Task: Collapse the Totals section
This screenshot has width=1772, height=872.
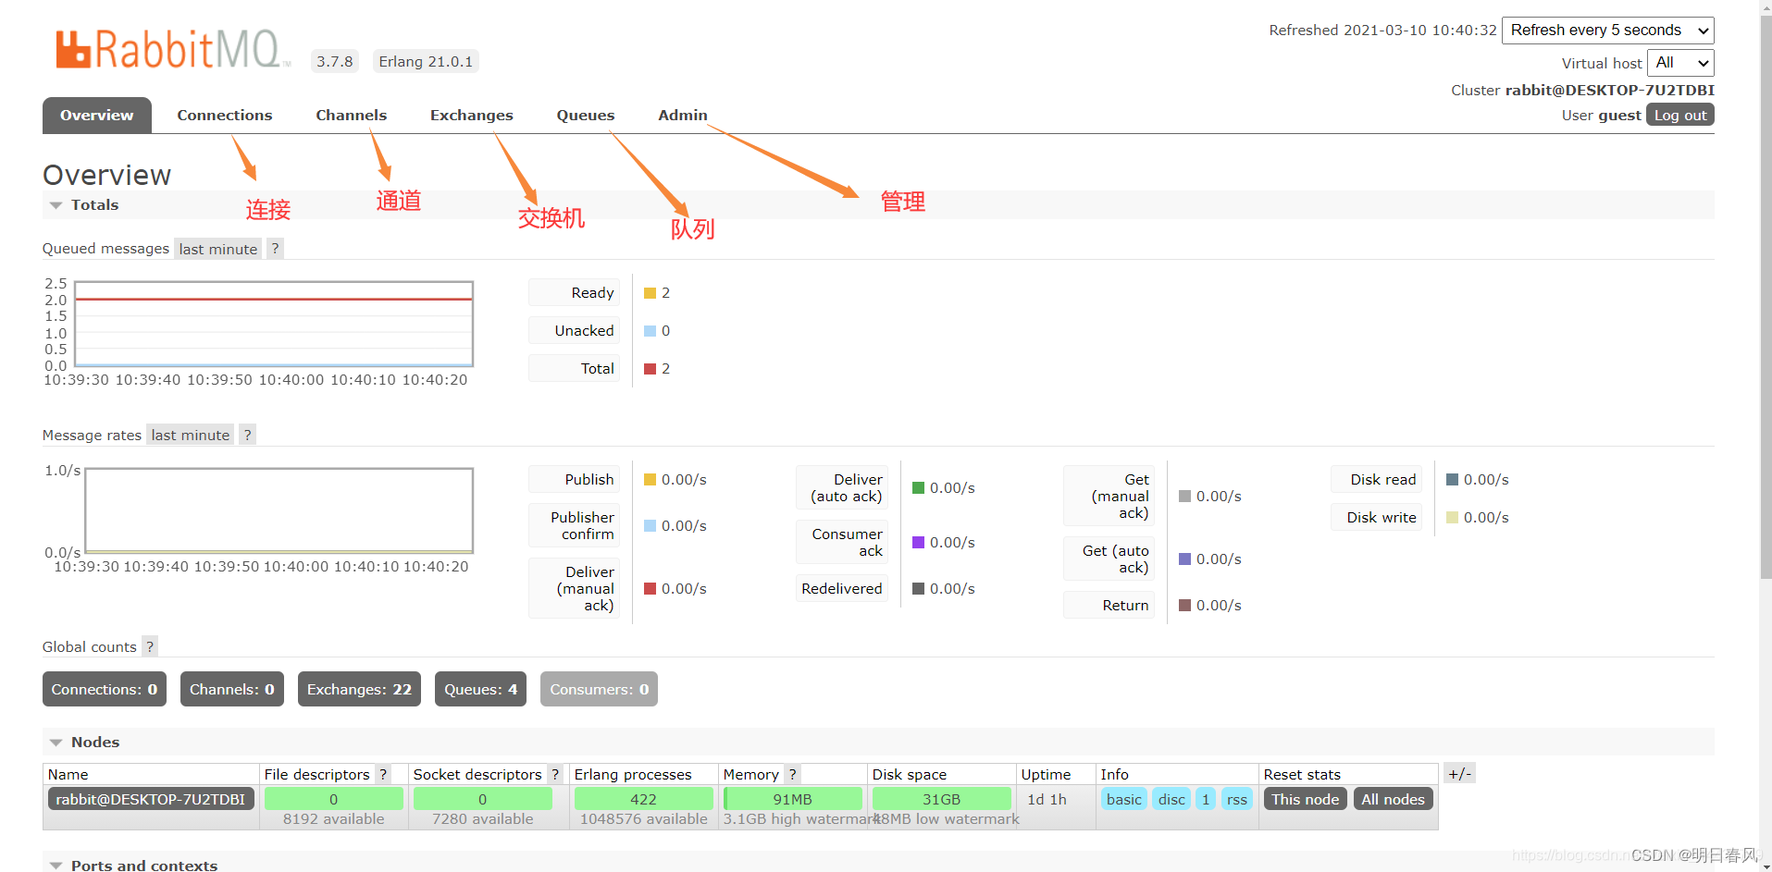Action: tap(56, 204)
